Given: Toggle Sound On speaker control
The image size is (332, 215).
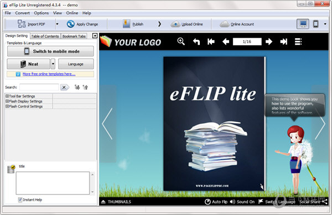Looking at the screenshot, I should click(x=242, y=202).
